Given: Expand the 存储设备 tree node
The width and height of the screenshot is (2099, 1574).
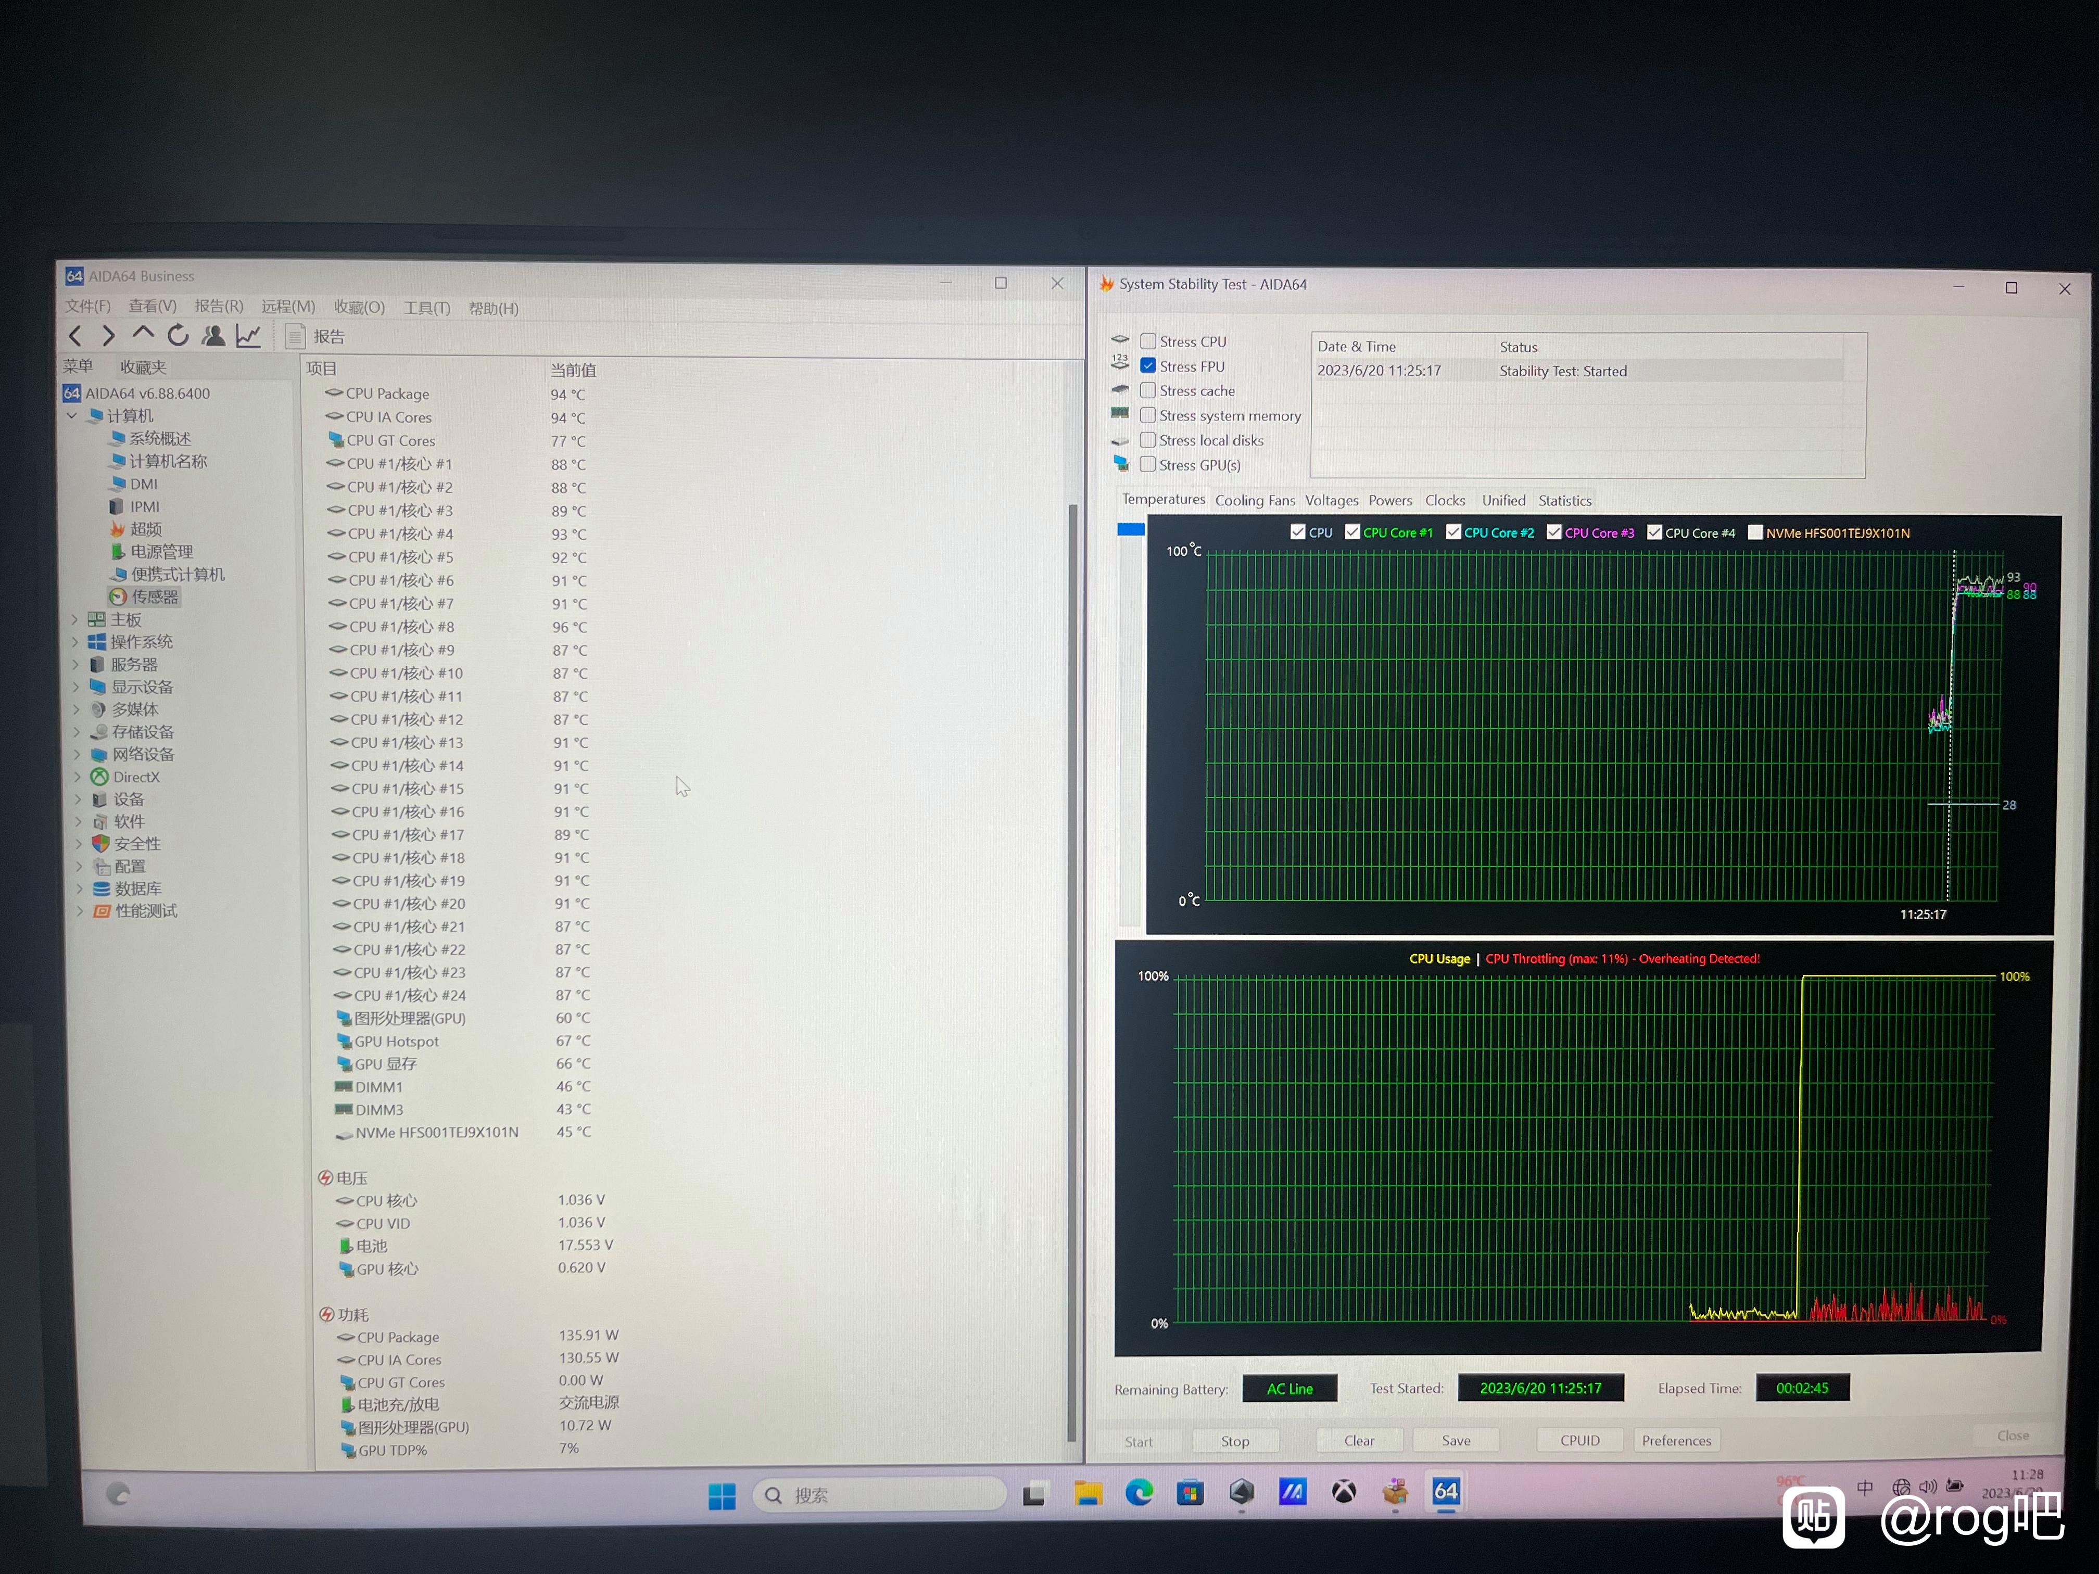Looking at the screenshot, I should (77, 731).
